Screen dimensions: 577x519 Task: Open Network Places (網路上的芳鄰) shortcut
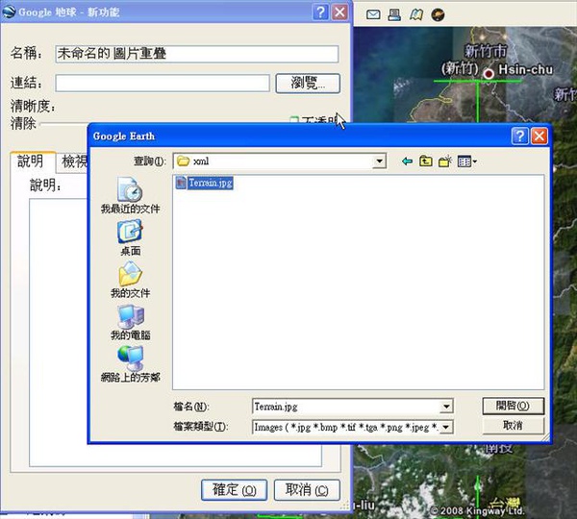pos(130,364)
